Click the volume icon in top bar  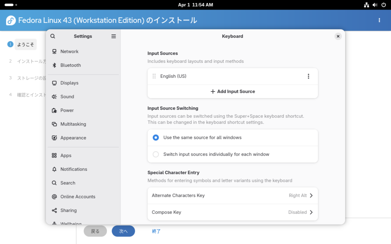click(x=375, y=5)
